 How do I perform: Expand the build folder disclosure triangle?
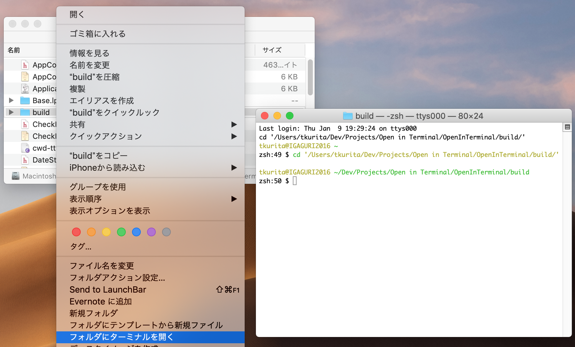pyautogui.click(x=11, y=112)
